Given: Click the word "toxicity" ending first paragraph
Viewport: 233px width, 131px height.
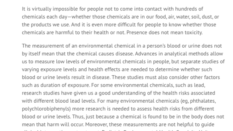Looking at the screenshot, I should 194,32.
